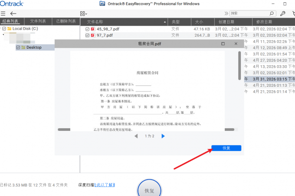This screenshot has width=295, height=196.
Task: Click the 4月 27, 2026 04:20 modified date
Action: pyautogui.click(x=274, y=60)
